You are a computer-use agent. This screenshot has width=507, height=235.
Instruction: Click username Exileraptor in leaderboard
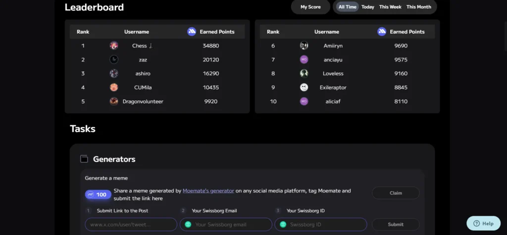333,87
